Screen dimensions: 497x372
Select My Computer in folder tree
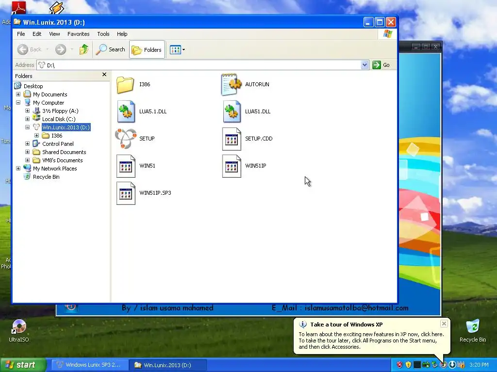click(x=49, y=103)
